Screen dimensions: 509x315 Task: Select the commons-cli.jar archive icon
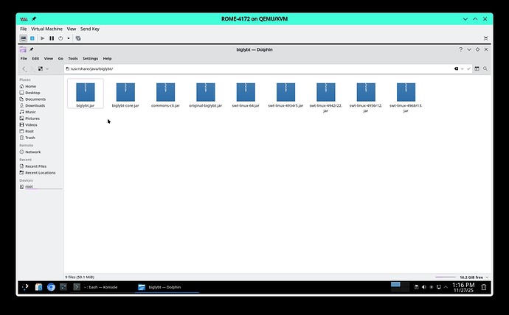pyautogui.click(x=165, y=92)
